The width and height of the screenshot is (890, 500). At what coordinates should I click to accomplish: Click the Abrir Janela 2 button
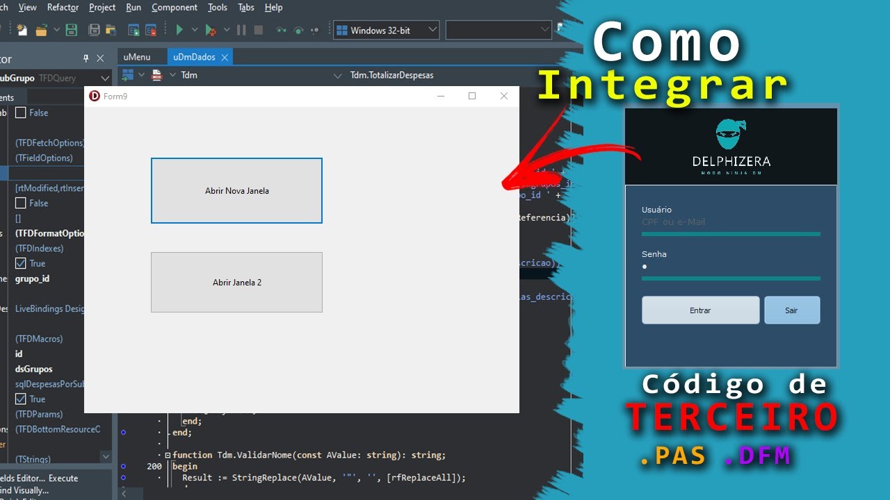tap(236, 283)
